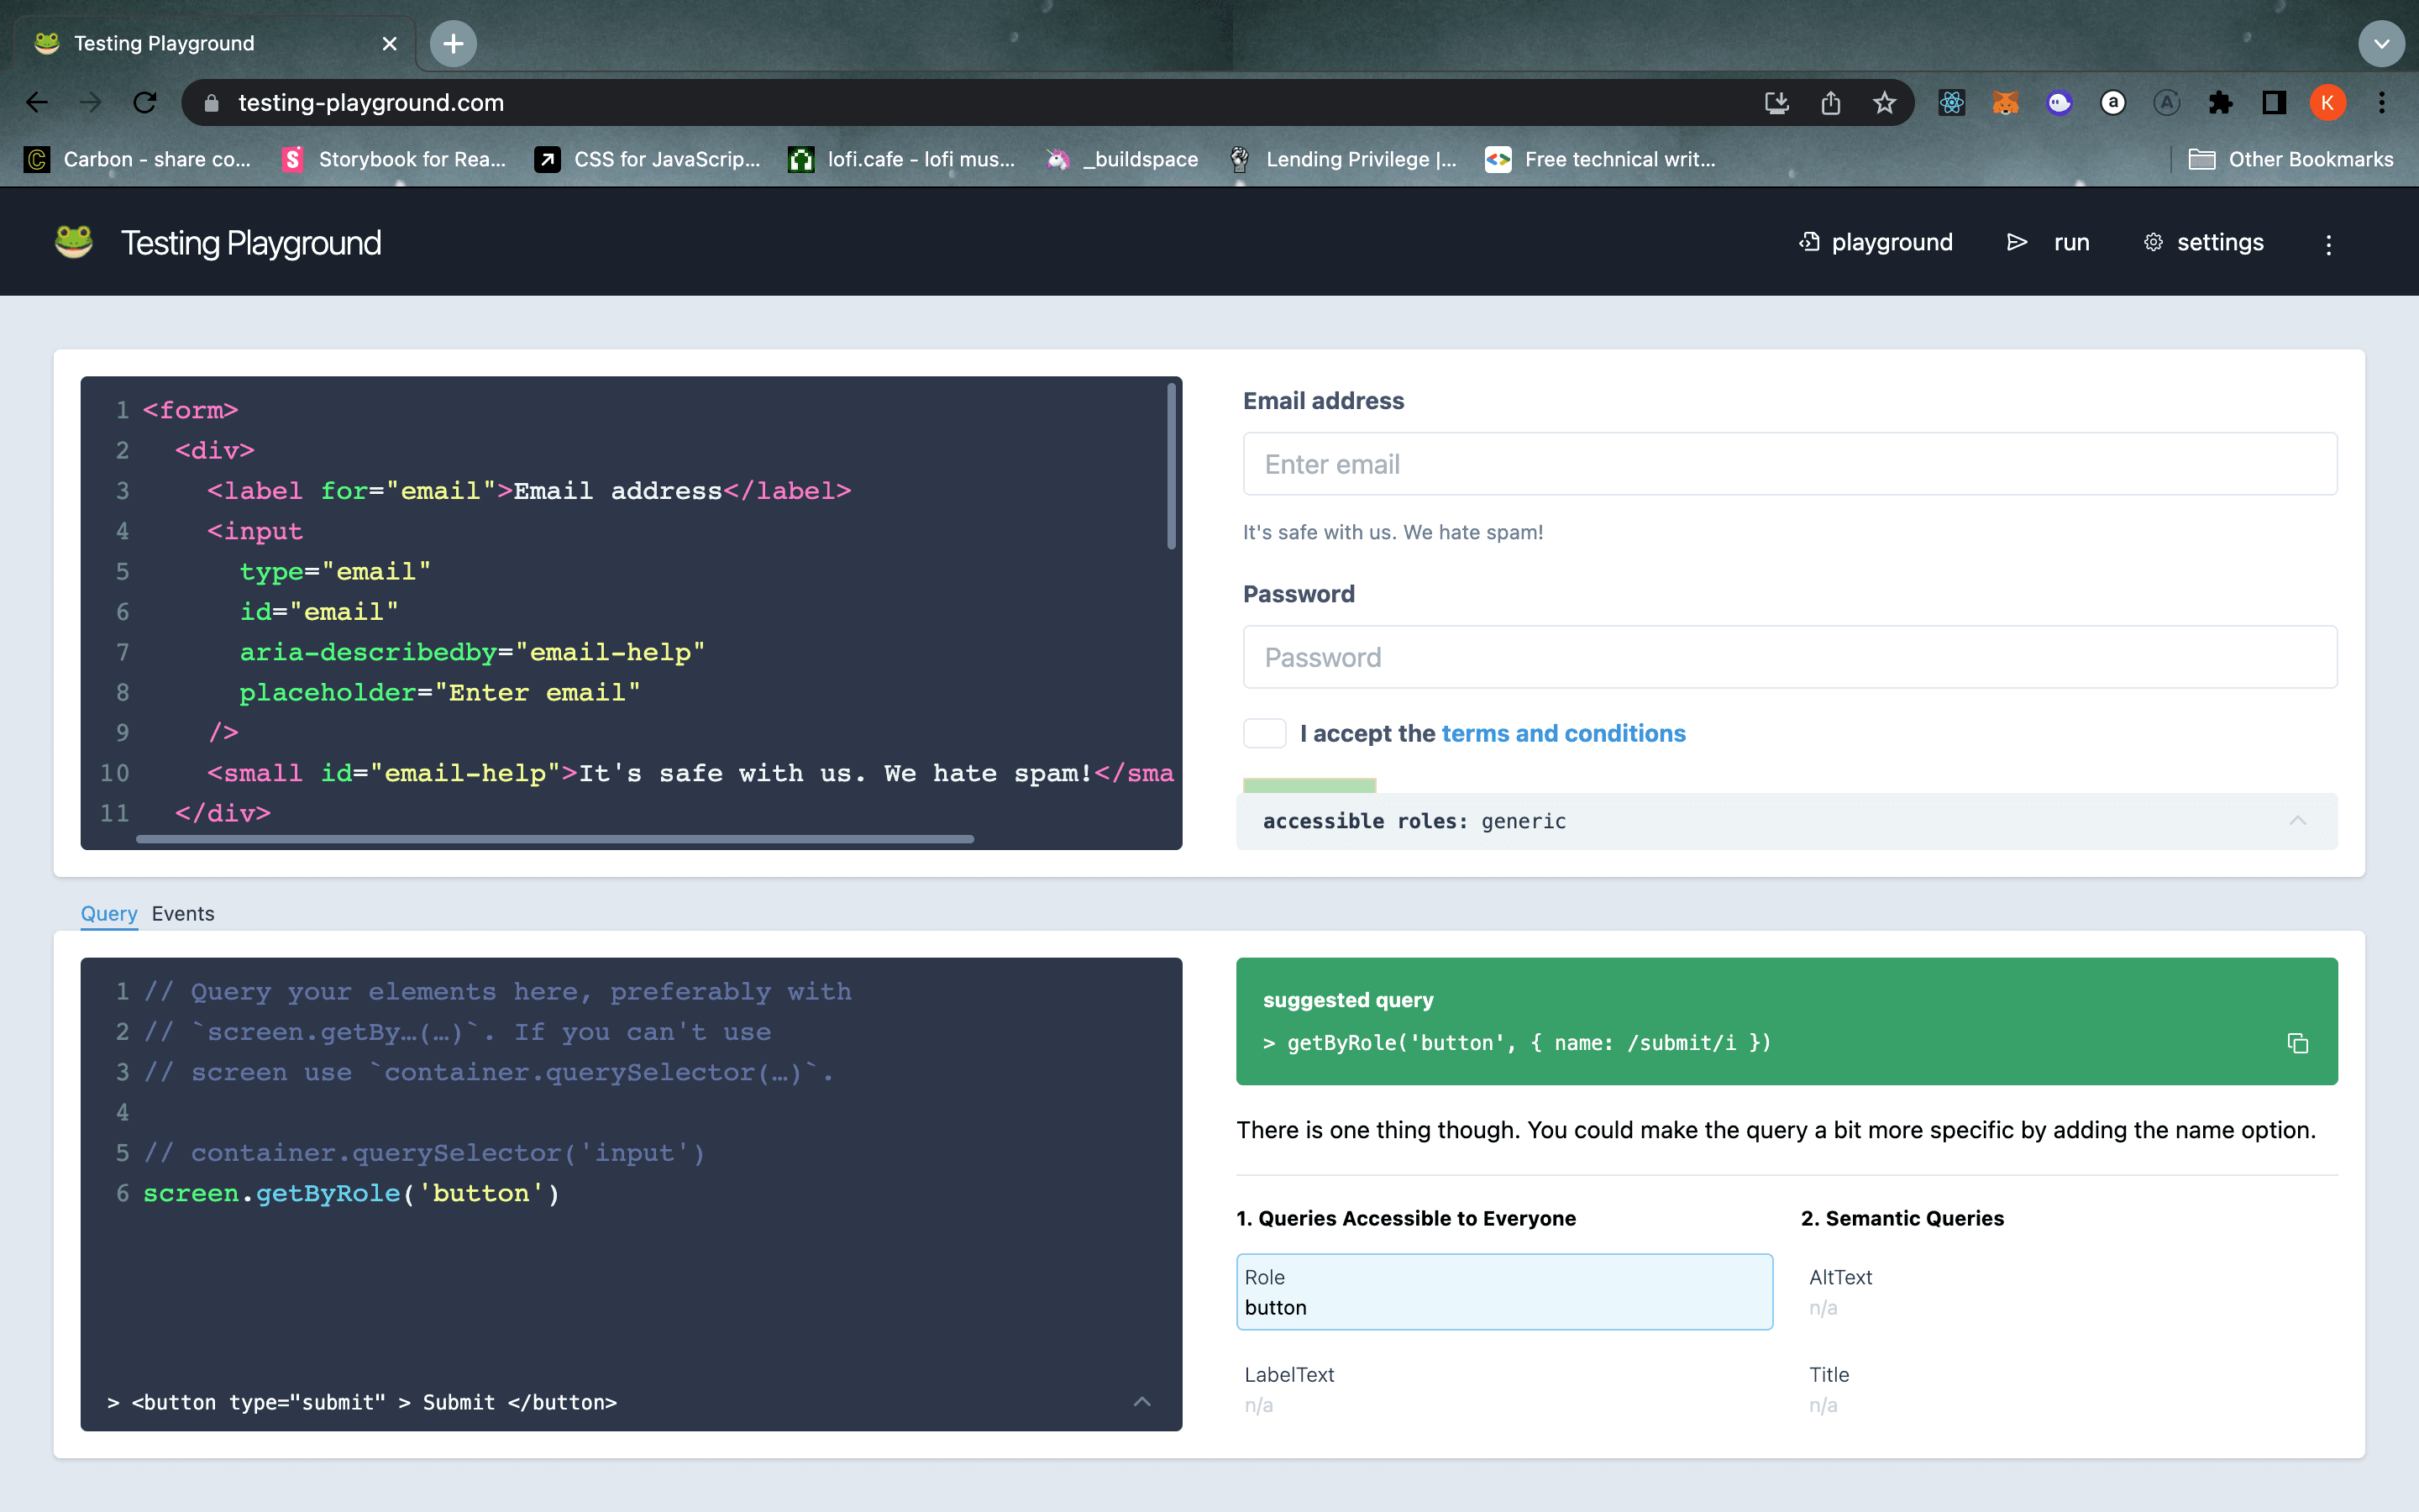Copy the suggested query with copy icon
Image resolution: width=2419 pixels, height=1512 pixels.
pos(2297,1043)
